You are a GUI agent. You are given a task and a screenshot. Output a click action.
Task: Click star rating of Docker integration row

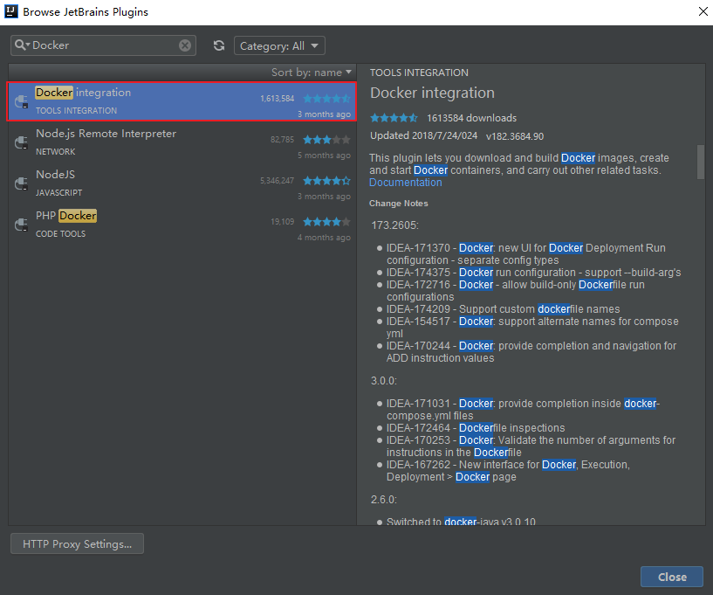326,99
